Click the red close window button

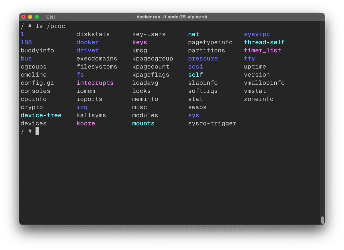click(x=24, y=17)
